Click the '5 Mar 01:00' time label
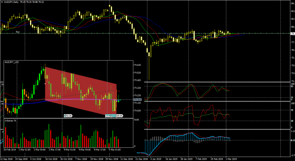Screen dimensions: 295x161 [114, 150]
